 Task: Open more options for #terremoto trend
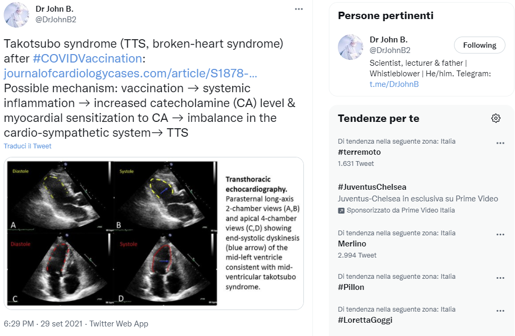[500, 143]
